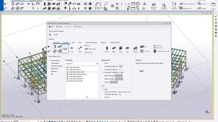The width and height of the screenshot is (218, 122).
Task: Select Simple button item type
Action: (54, 61)
